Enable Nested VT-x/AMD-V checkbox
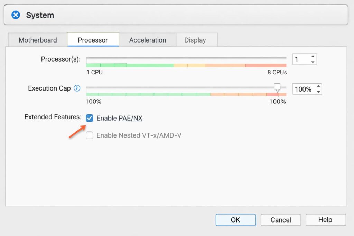The image size is (354, 236). (90, 135)
